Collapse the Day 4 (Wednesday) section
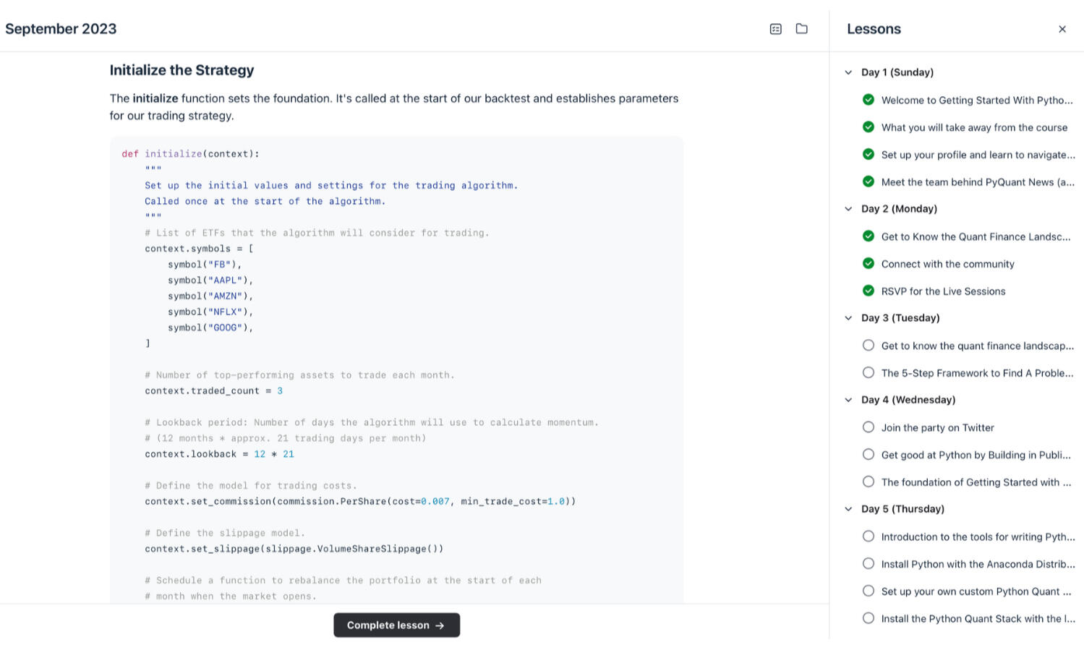The height and width of the screenshot is (650, 1084). (848, 399)
